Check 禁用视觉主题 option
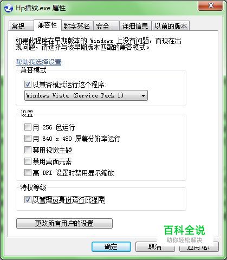This screenshot has width=227, height=260. coord(28,150)
